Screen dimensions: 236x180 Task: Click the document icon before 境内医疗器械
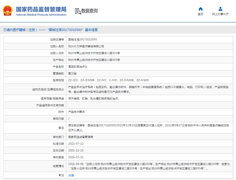coord(5,30)
